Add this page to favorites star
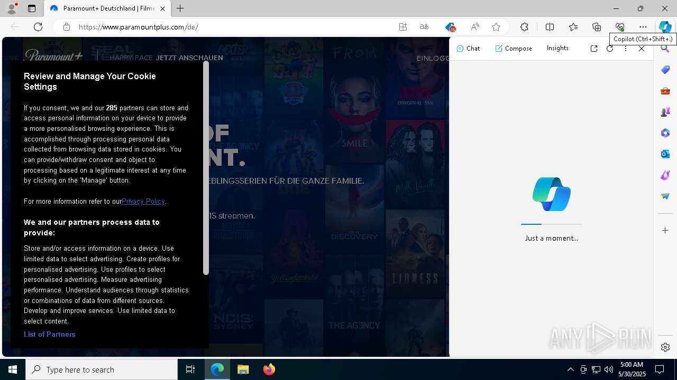This screenshot has height=380, width=677. [496, 27]
